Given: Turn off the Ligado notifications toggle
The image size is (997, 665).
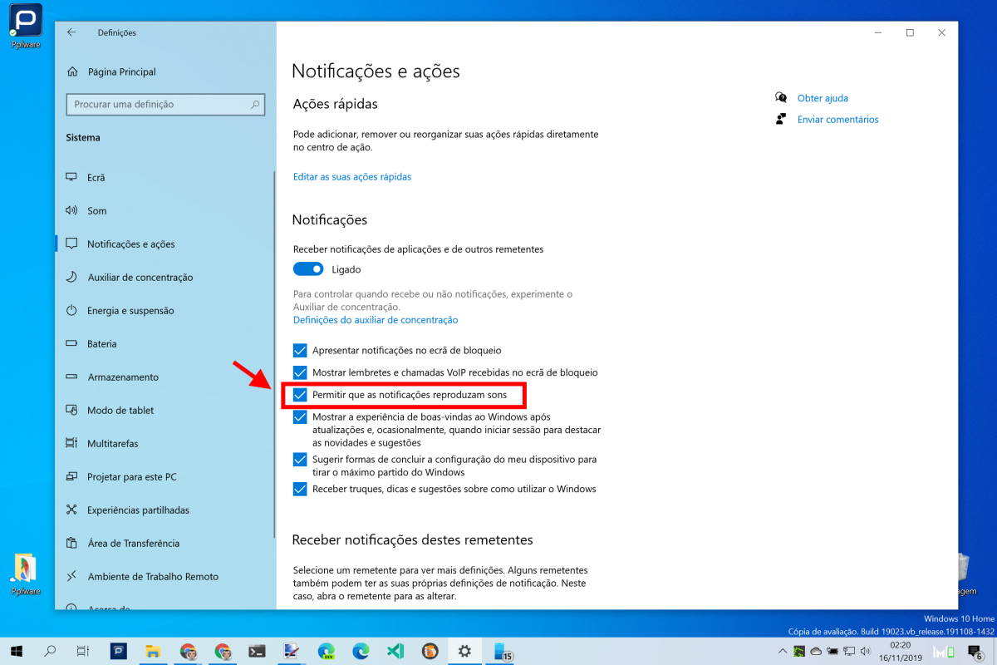Looking at the screenshot, I should pos(308,268).
